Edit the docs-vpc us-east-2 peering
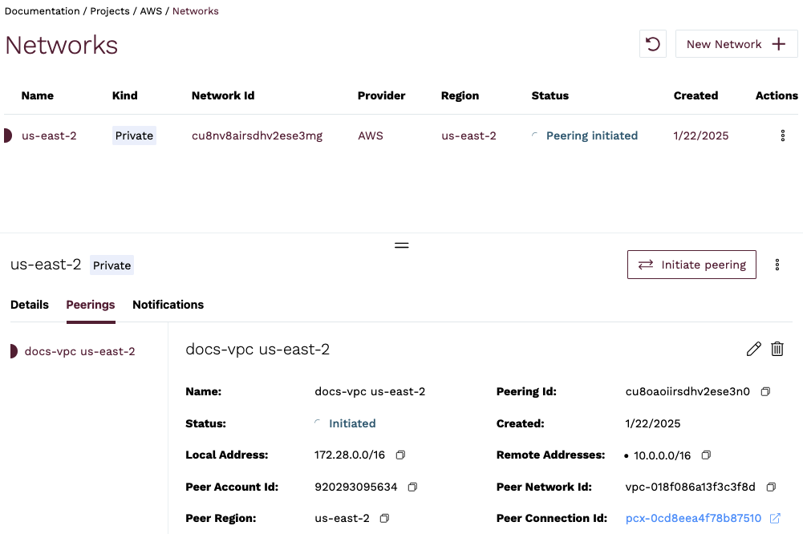 pyautogui.click(x=753, y=349)
